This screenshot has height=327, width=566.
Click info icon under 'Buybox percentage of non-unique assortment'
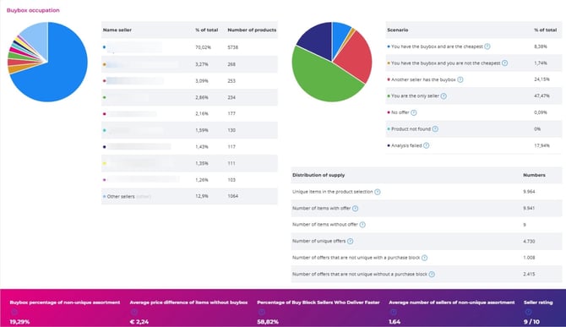[x=14, y=312]
